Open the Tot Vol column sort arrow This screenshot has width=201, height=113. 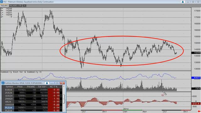[46, 87]
